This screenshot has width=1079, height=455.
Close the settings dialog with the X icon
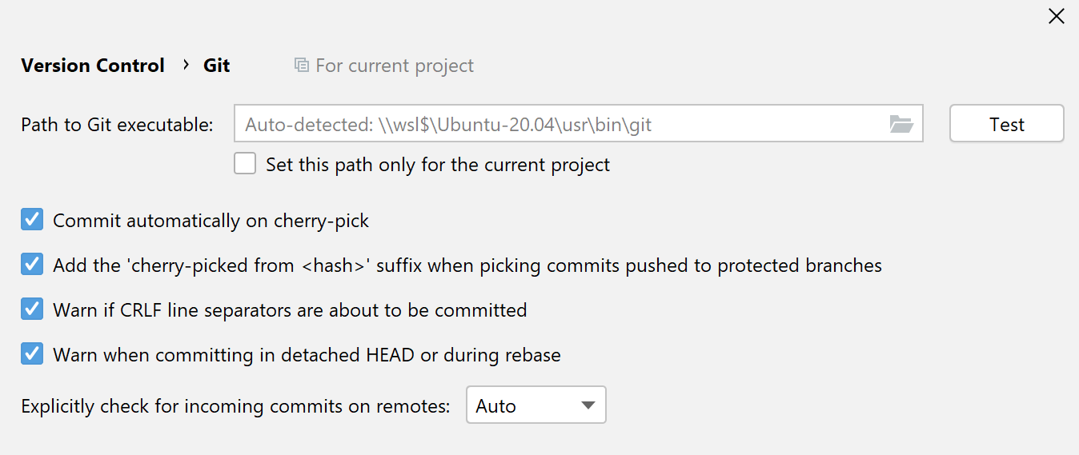(1057, 16)
